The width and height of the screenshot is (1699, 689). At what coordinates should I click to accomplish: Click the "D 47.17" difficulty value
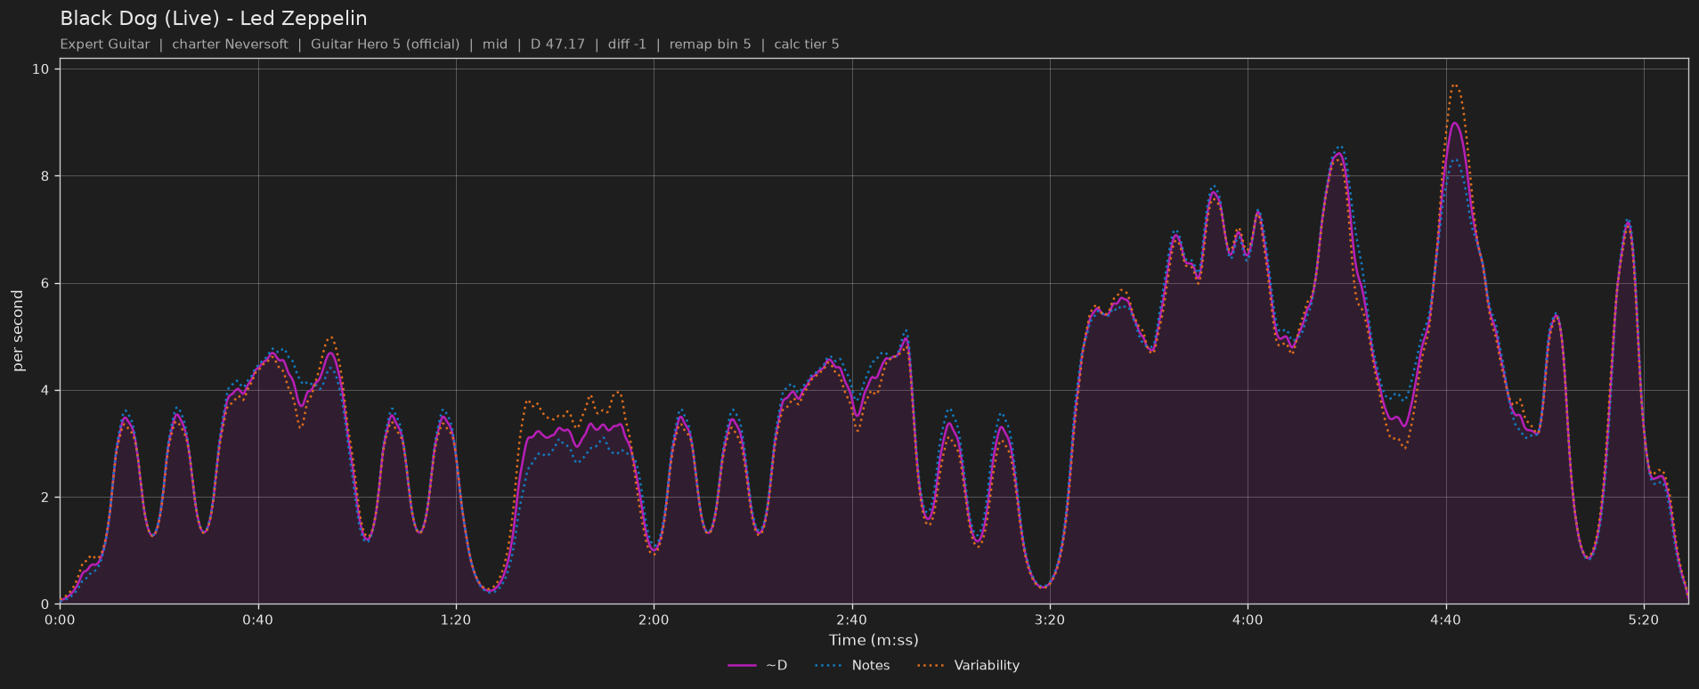pyautogui.click(x=557, y=45)
